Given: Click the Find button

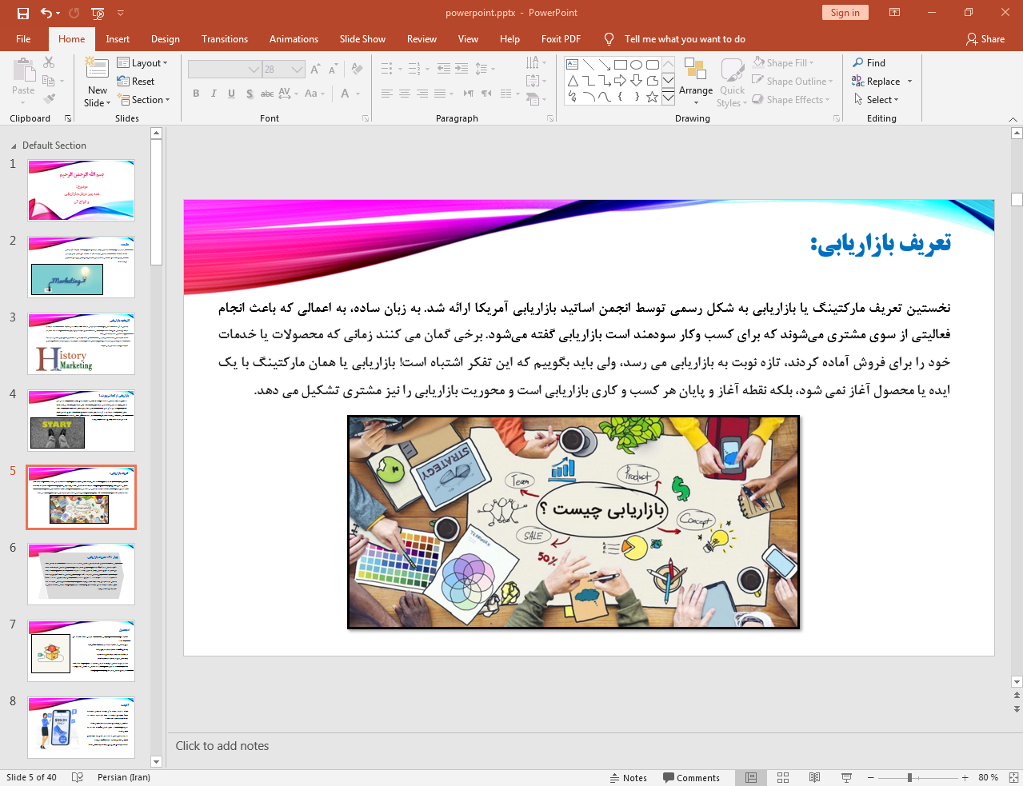Looking at the screenshot, I should (x=869, y=62).
